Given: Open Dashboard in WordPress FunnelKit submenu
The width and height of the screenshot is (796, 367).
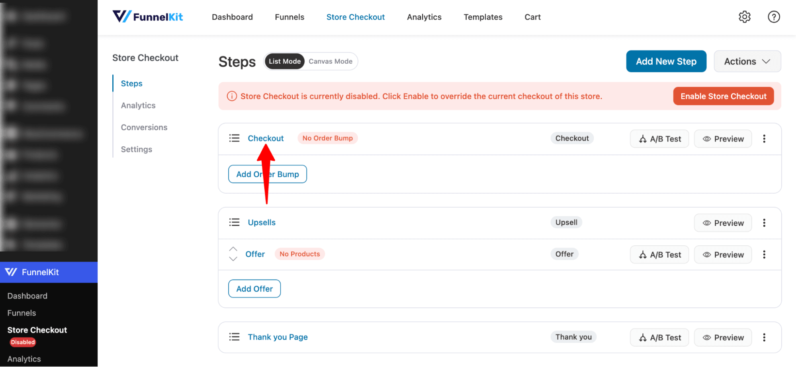Looking at the screenshot, I should pyautogui.click(x=27, y=296).
